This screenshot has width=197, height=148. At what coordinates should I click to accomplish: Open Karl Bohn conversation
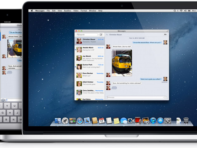[x=90, y=99]
